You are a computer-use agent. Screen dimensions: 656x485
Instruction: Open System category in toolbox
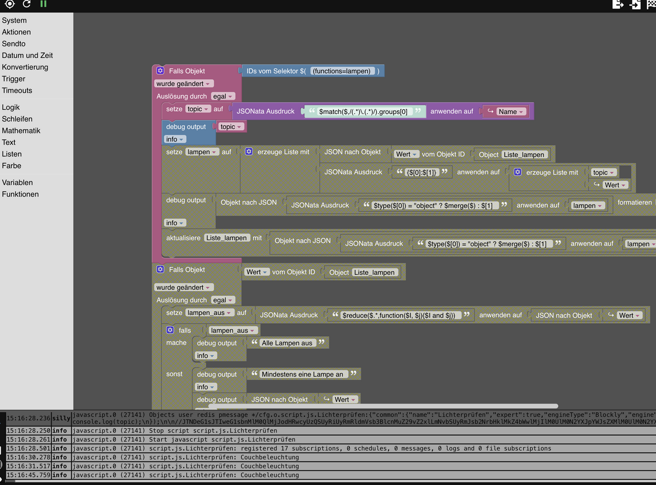pyautogui.click(x=14, y=20)
